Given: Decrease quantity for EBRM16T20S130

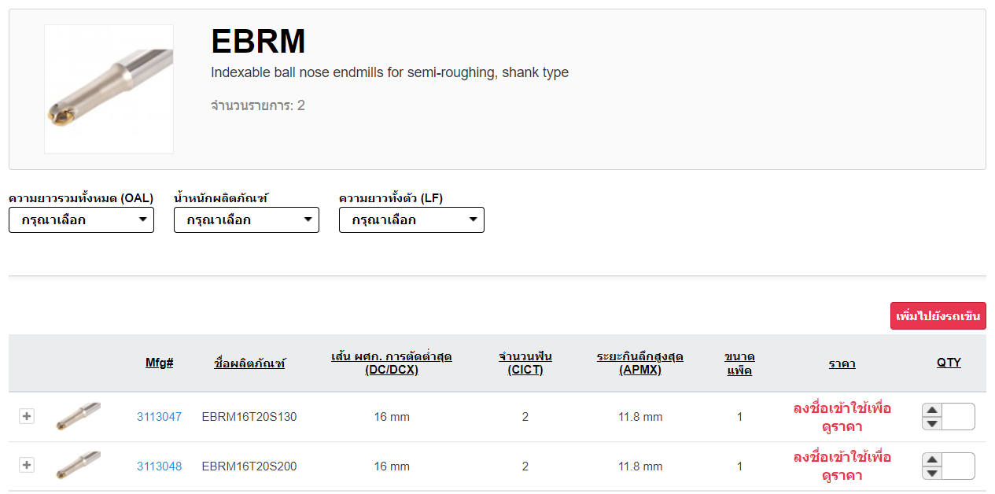Looking at the screenshot, I should [932, 424].
